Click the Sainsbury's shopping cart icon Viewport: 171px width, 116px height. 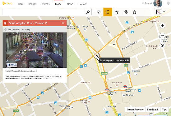click(x=104, y=109)
